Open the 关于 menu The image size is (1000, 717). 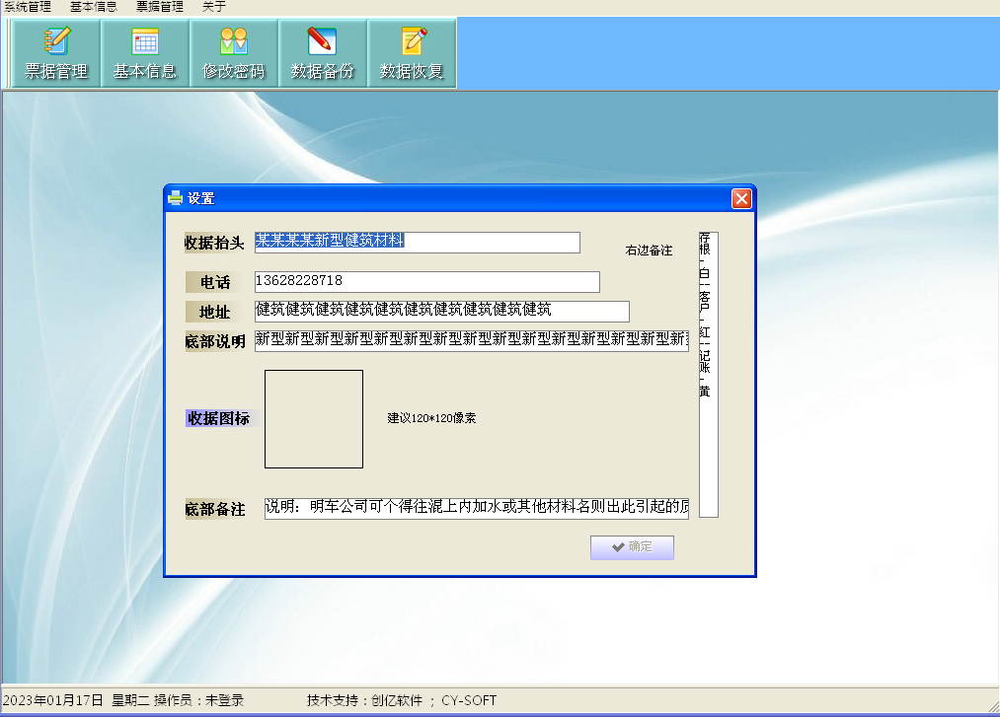coord(213,7)
